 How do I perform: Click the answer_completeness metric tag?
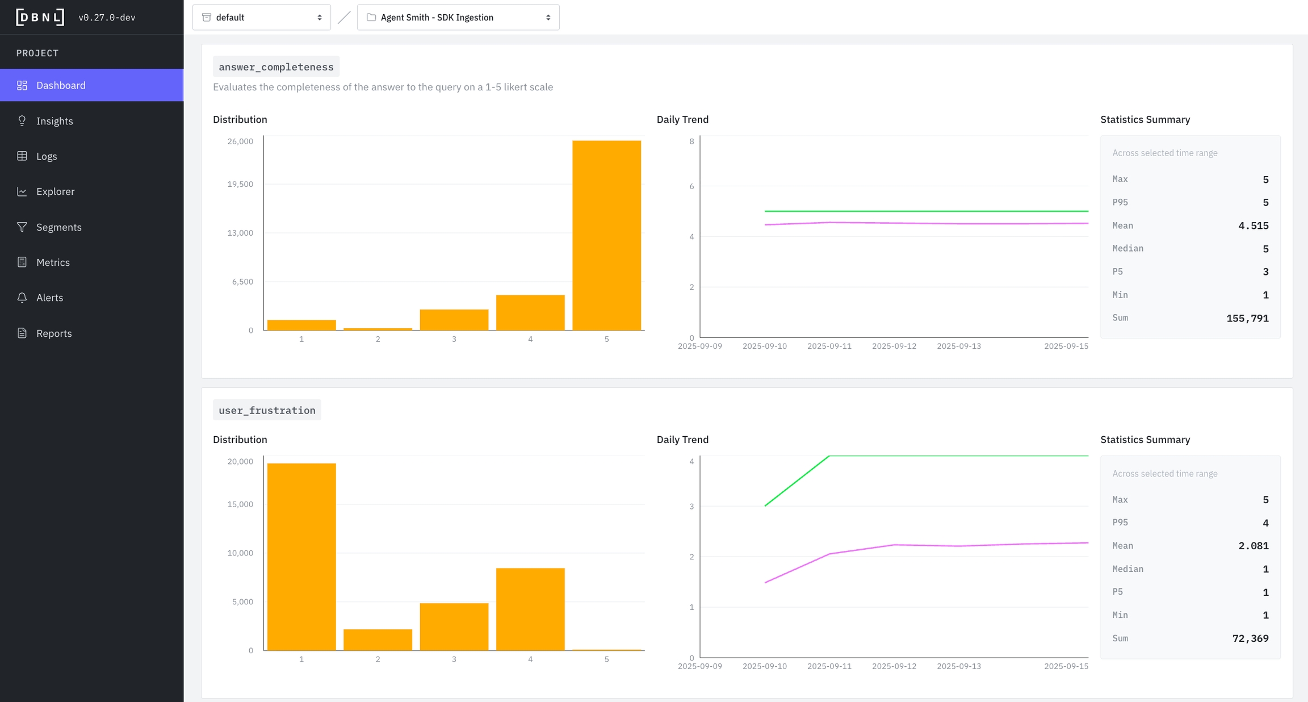tap(276, 67)
